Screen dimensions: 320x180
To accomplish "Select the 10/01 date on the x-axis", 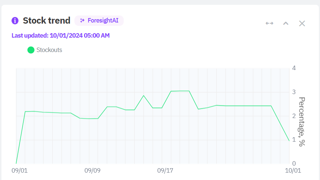I will click(x=293, y=171).
